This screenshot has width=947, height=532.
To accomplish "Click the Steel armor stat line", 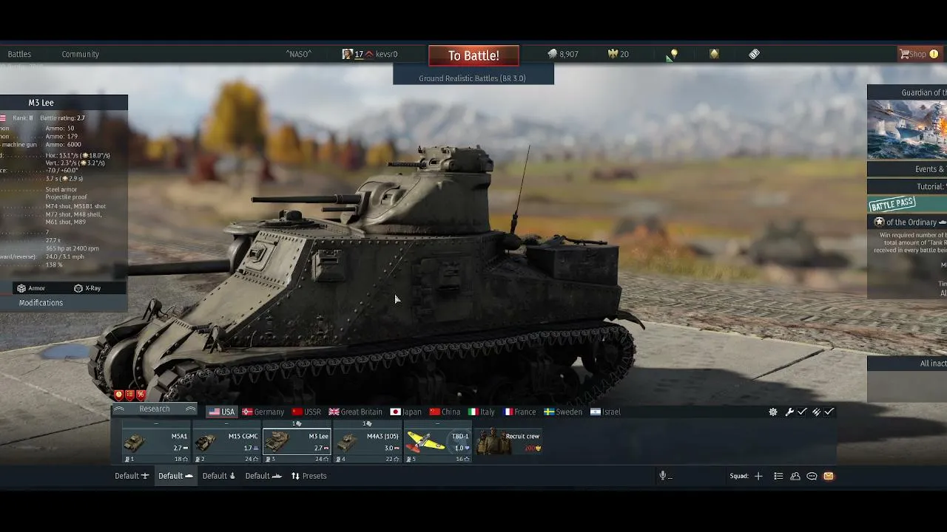I will (x=61, y=190).
